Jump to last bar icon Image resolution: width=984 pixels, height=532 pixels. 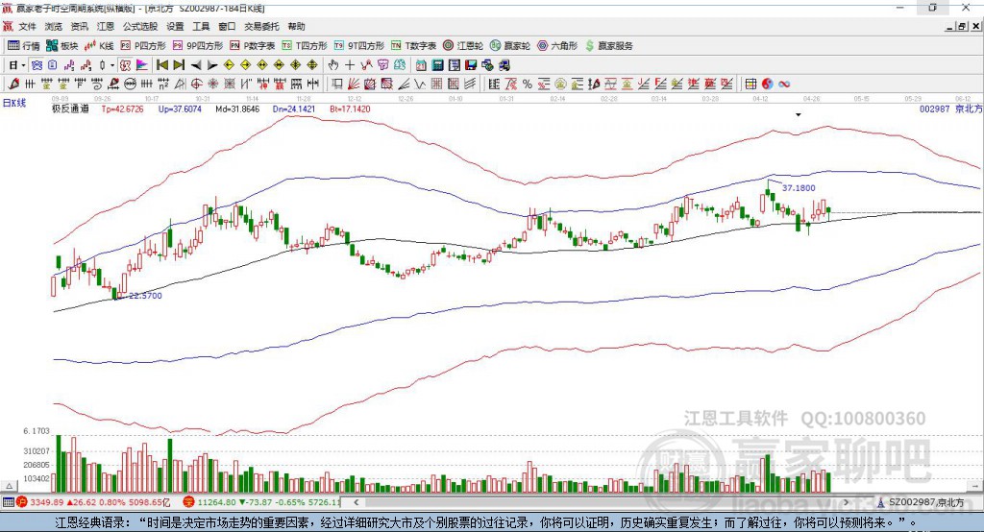tap(179, 65)
